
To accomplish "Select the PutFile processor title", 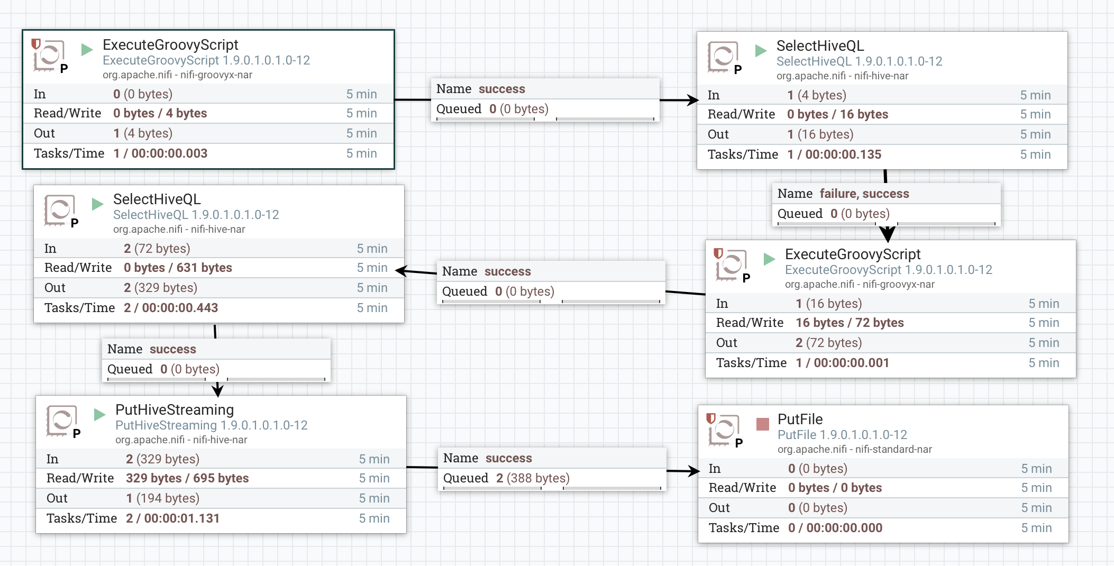I will (800, 419).
